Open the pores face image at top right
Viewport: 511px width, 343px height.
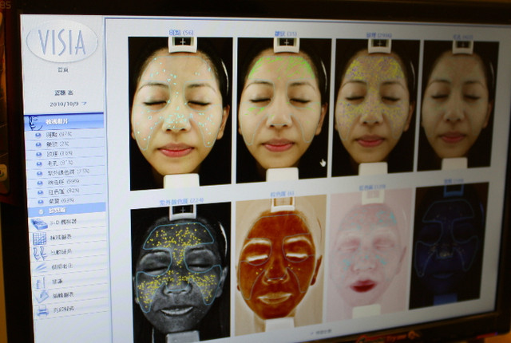(x=458, y=105)
